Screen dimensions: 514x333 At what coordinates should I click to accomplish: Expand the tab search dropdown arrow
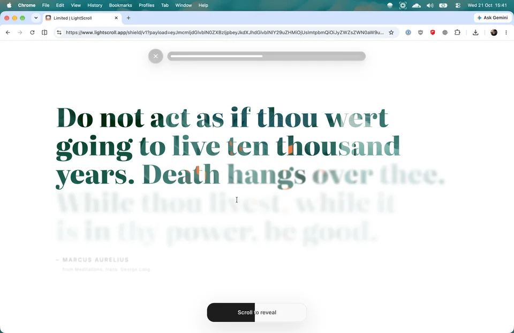(36, 18)
